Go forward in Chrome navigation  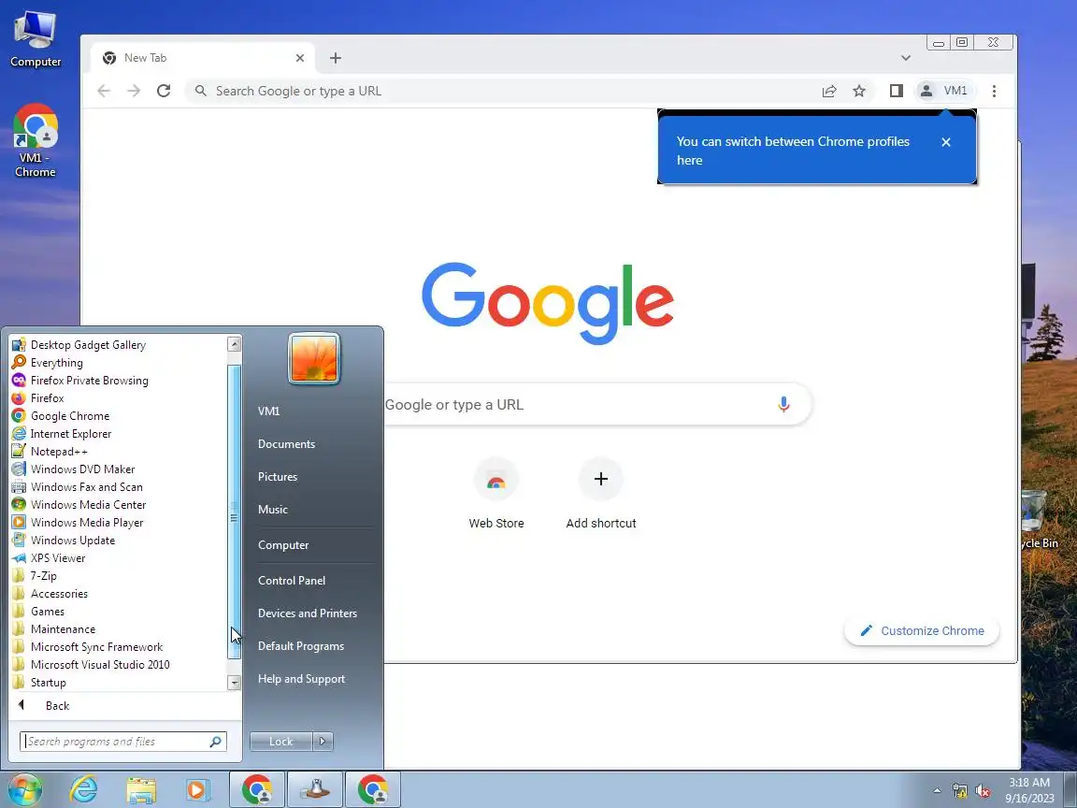pyautogui.click(x=134, y=91)
